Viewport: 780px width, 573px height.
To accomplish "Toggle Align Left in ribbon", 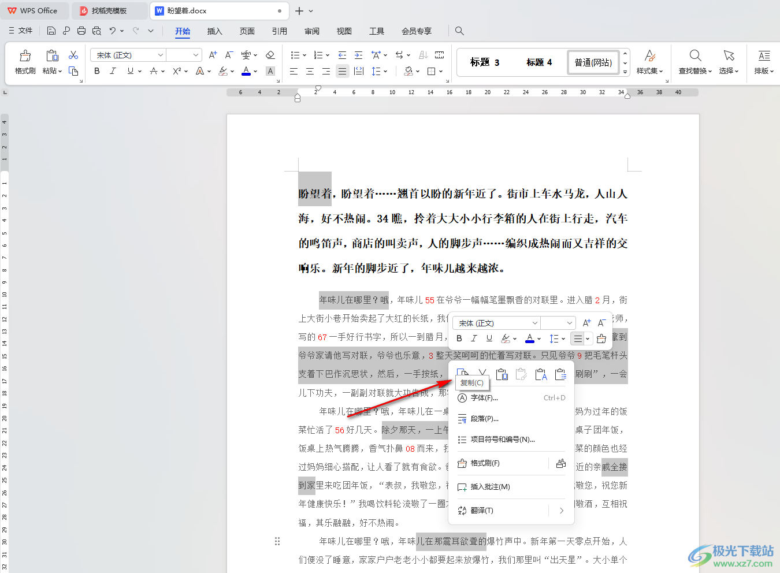I will (294, 71).
